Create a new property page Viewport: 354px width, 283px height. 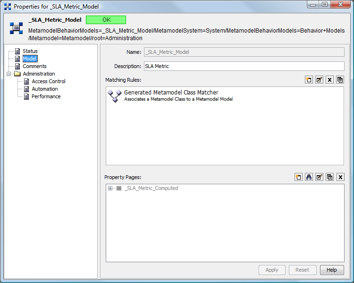click(x=298, y=177)
